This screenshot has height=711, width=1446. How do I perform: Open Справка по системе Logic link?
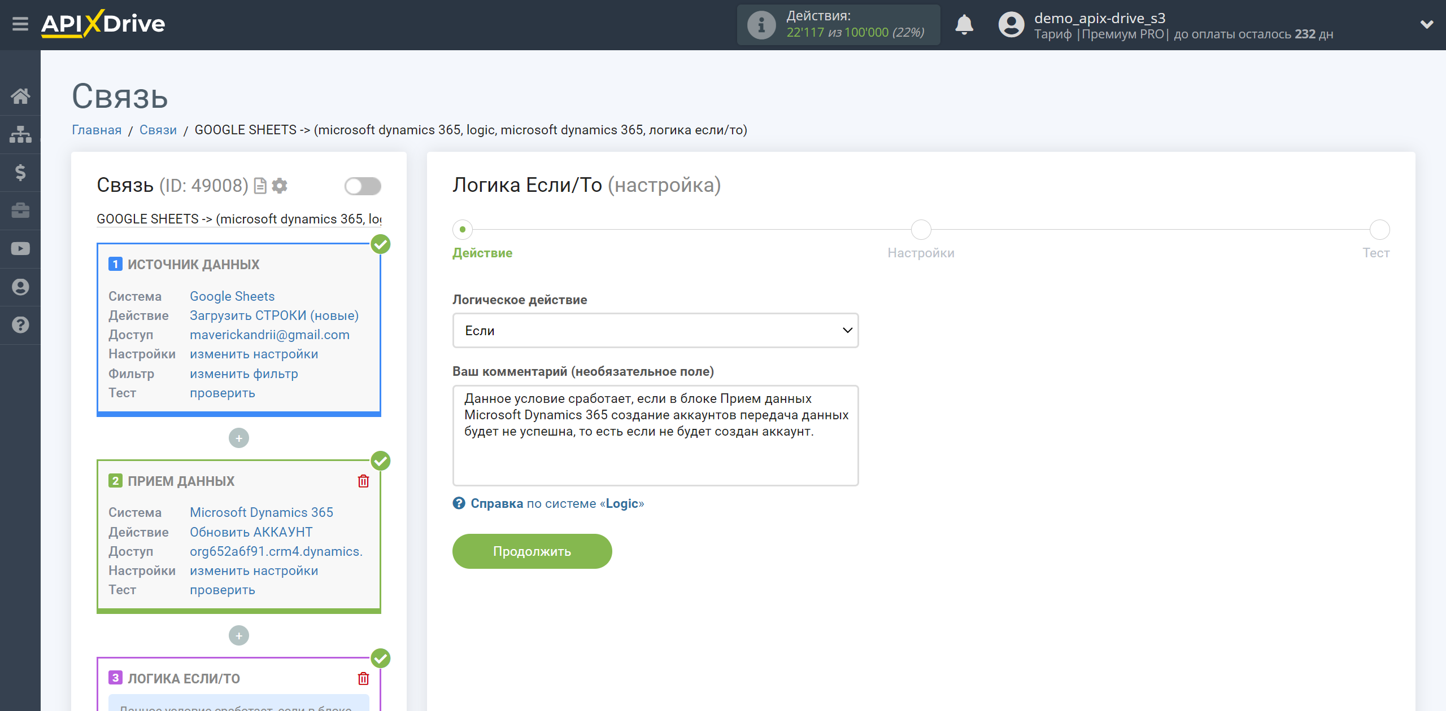(x=557, y=503)
